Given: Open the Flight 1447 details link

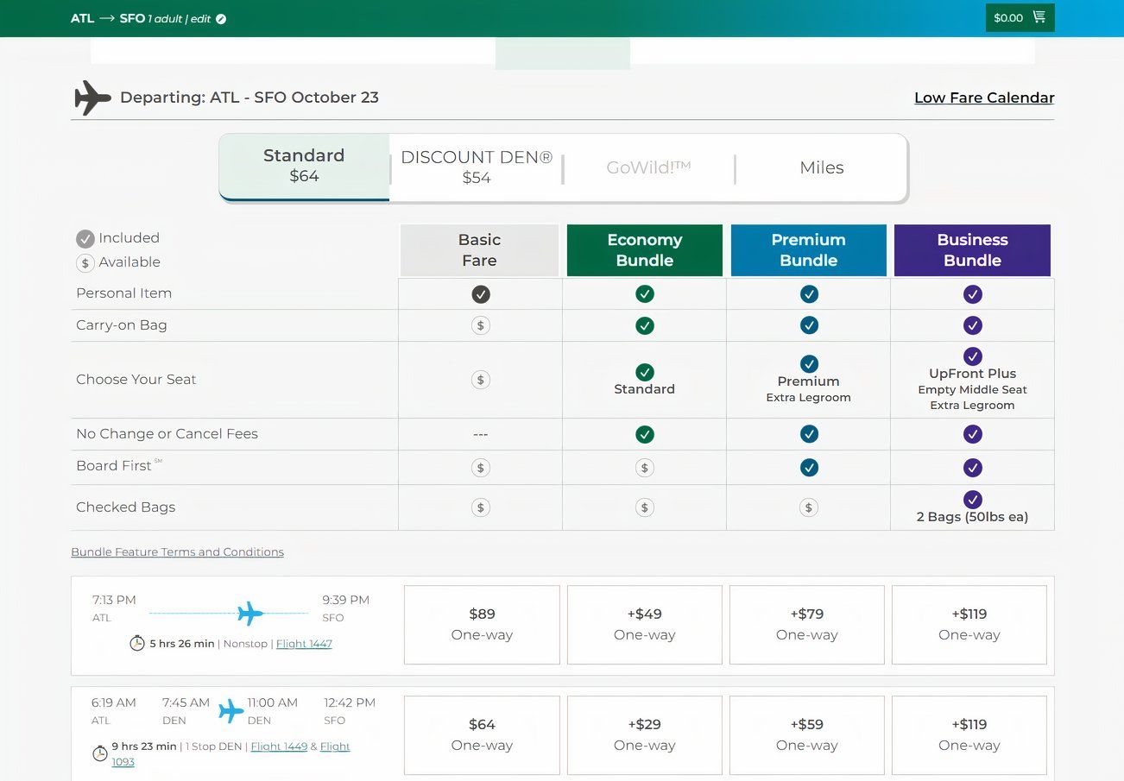Looking at the screenshot, I should click(x=304, y=644).
